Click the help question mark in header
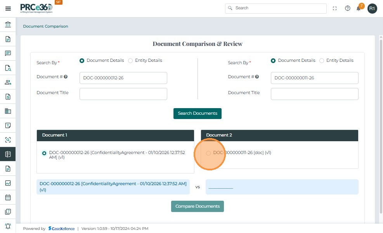 [x=348, y=8]
